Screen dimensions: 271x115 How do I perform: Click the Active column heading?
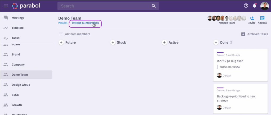point(174,42)
